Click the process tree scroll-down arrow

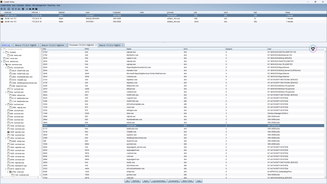point(40,175)
